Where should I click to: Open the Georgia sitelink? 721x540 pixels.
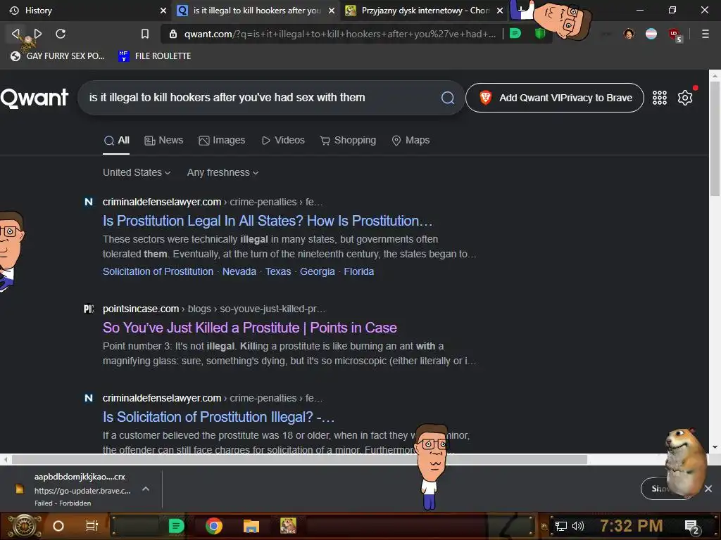click(318, 272)
